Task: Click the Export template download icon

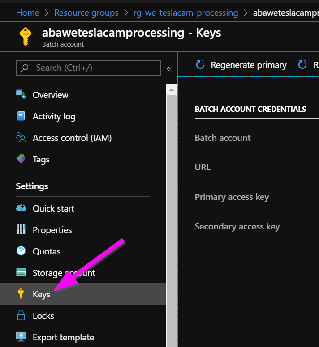Action: [x=21, y=337]
